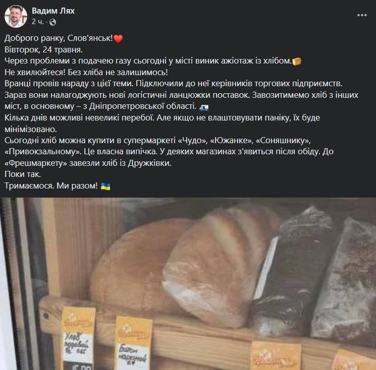Click the "Доброго ранку, Слов'янськ!" greeting line
Image resolution: width=376 pixels, height=370 pixels.
coord(59,38)
